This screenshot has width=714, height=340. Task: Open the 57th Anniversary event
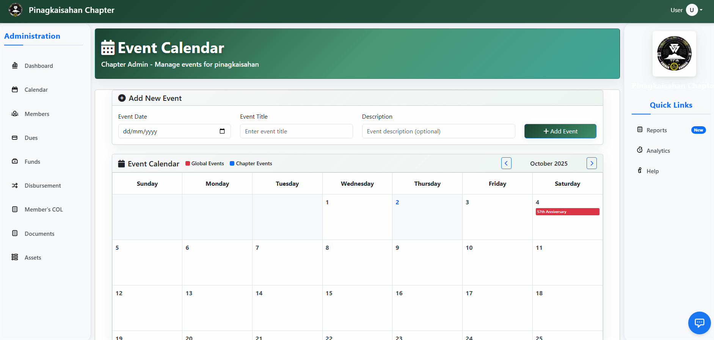click(567, 212)
